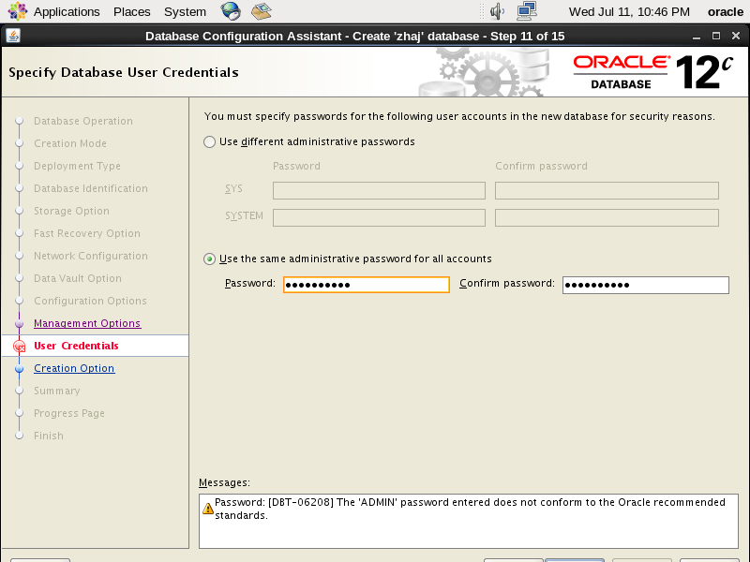Click the Creation Mode step
Viewport: 750px width, 562px height.
click(69, 144)
